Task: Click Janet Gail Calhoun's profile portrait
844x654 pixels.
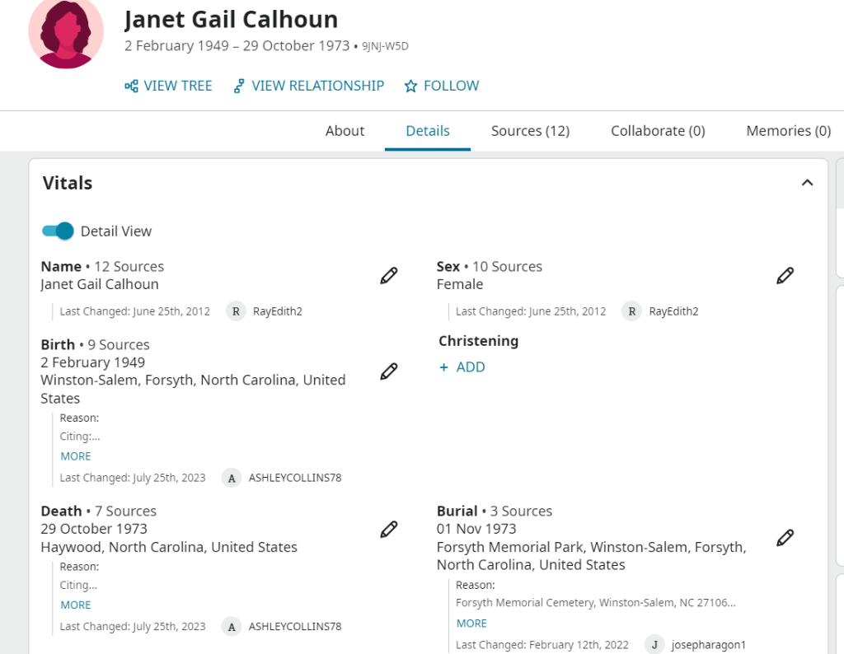Action: (66, 31)
